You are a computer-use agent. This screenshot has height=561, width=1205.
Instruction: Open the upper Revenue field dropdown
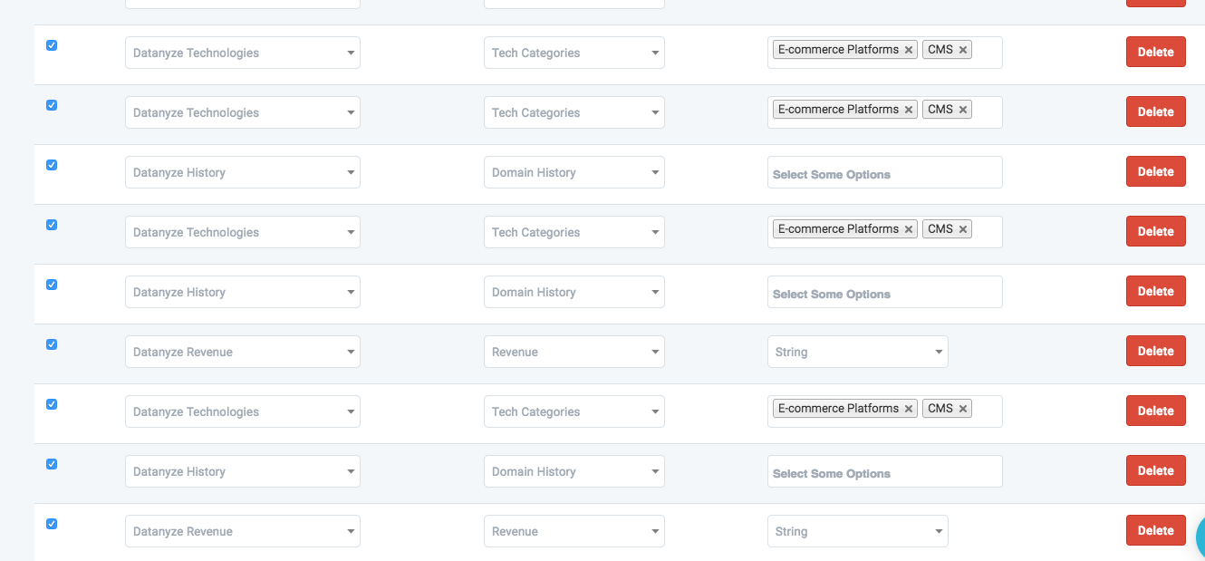tap(574, 352)
